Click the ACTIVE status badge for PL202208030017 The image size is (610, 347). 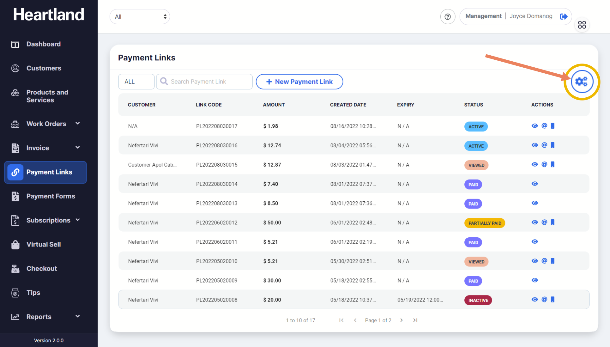[x=476, y=126]
